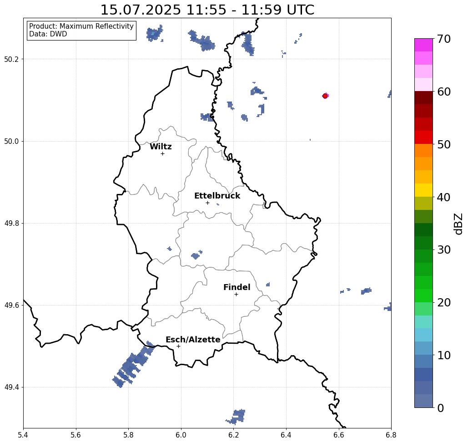
Task: Click the 60 label on the colorbar
Action: [443, 92]
